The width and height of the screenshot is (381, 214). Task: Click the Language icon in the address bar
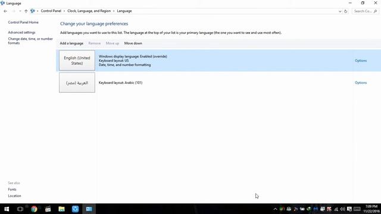[33, 11]
